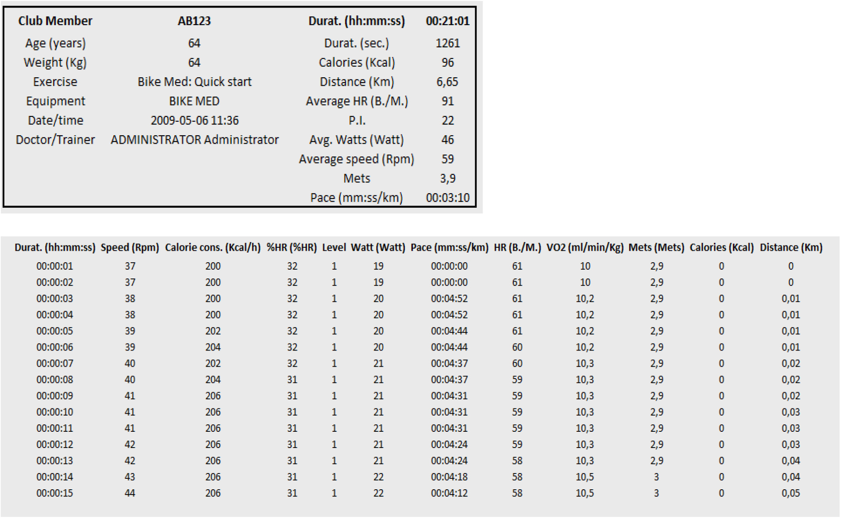Image resolution: width=847 pixels, height=524 pixels.
Task: Click the Durat. (hh:mm:ss) column header
Action: pyautogui.click(x=55, y=248)
